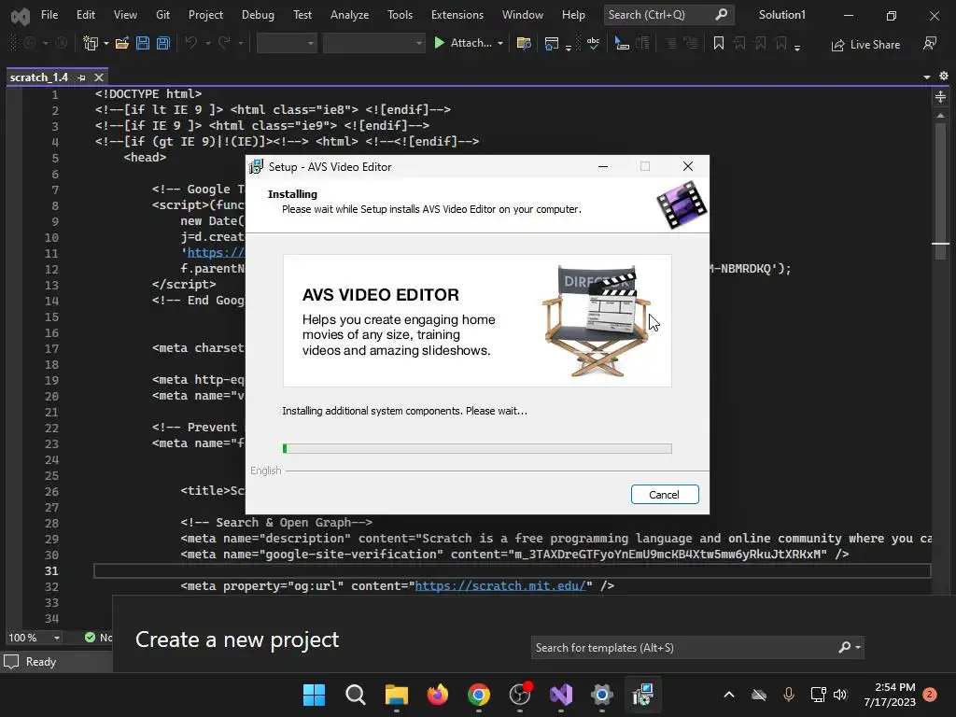Click the spell check abc icon
This screenshot has height=717, width=956.
click(593, 43)
